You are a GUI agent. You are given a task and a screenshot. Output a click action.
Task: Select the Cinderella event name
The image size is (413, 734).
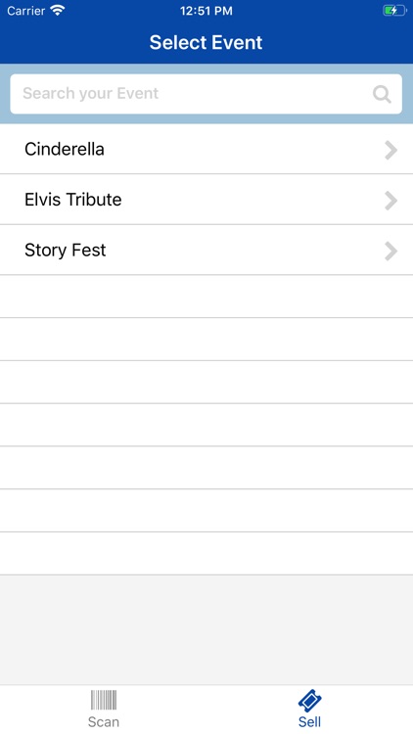pos(65,150)
